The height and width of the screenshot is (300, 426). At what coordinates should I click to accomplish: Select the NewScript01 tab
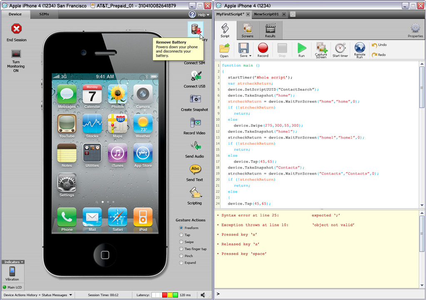pos(266,14)
